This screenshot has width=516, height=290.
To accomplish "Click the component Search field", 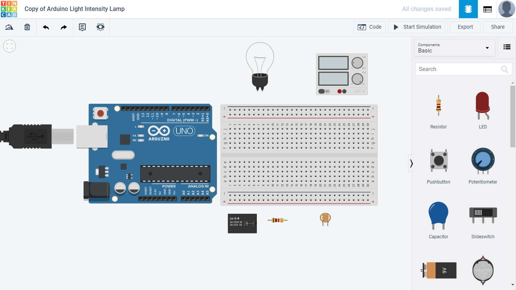I will coord(463,69).
